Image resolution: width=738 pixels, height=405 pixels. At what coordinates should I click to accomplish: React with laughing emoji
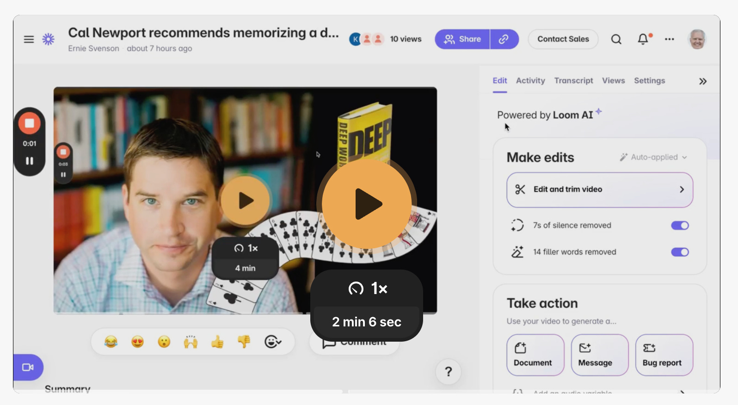111,342
